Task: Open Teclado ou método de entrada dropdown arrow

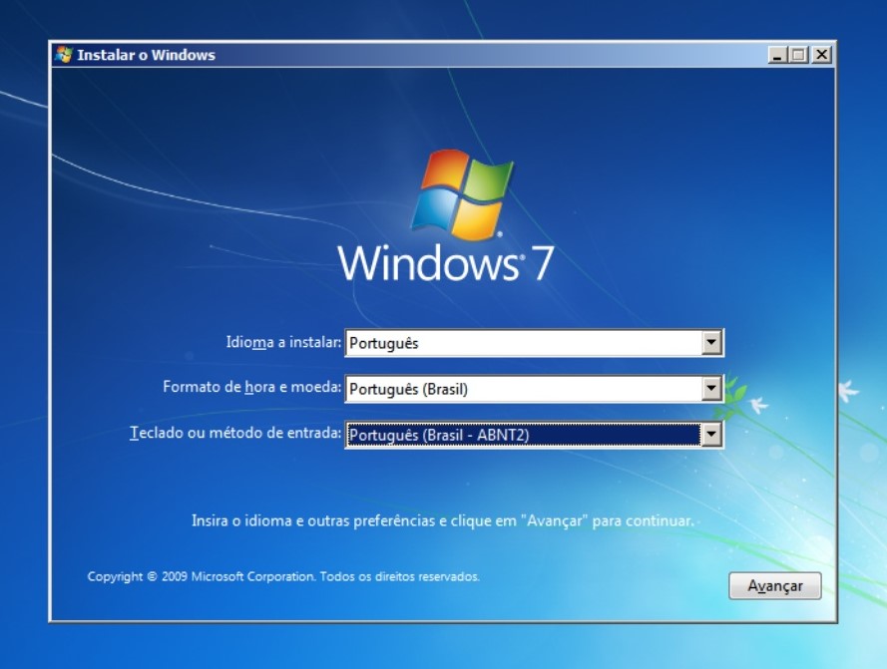Action: point(711,435)
